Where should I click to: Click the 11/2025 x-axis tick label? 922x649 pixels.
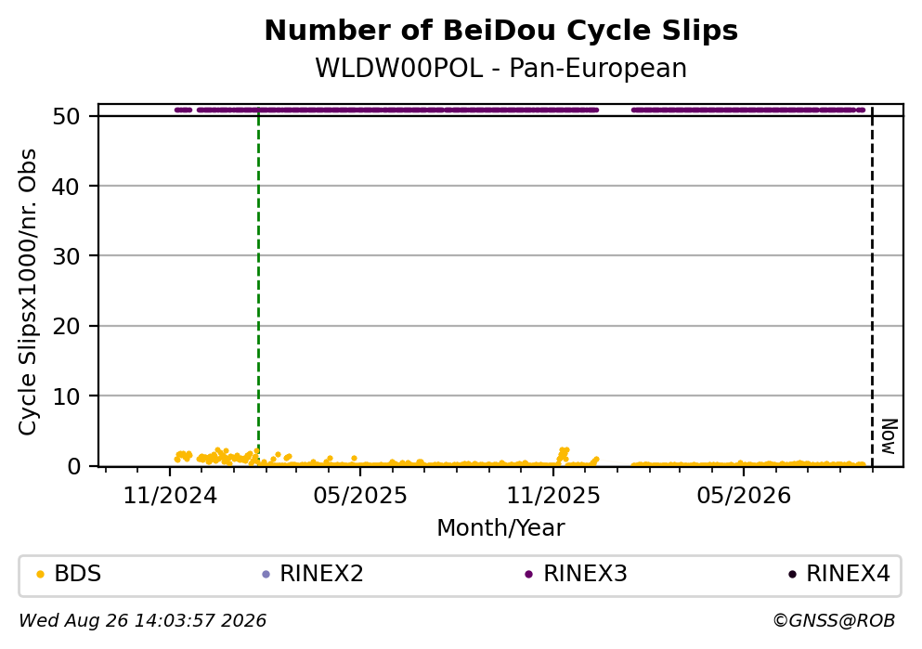(x=553, y=496)
